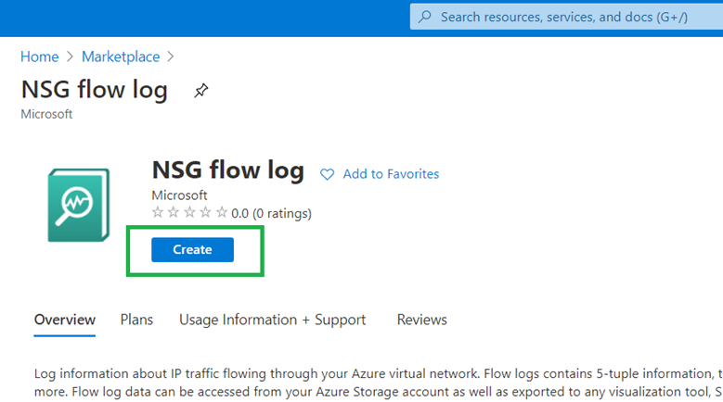The image size is (723, 402).
Task: Open the NSG flow log product icon
Action: pos(79,205)
